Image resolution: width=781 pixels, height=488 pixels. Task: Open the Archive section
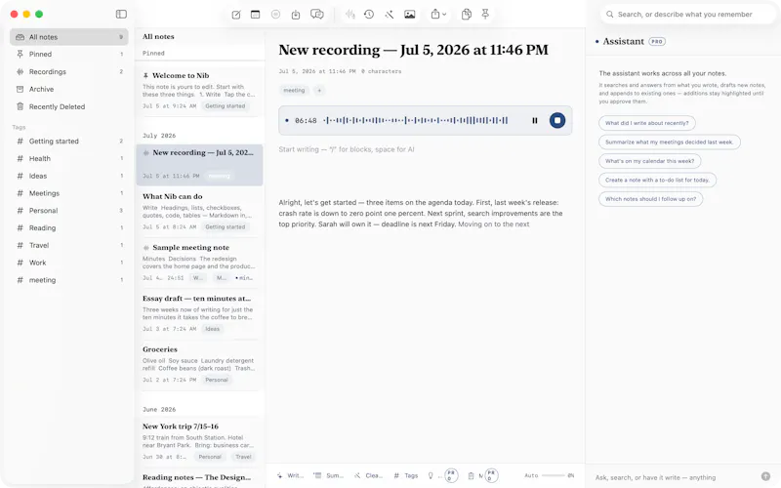[69, 89]
